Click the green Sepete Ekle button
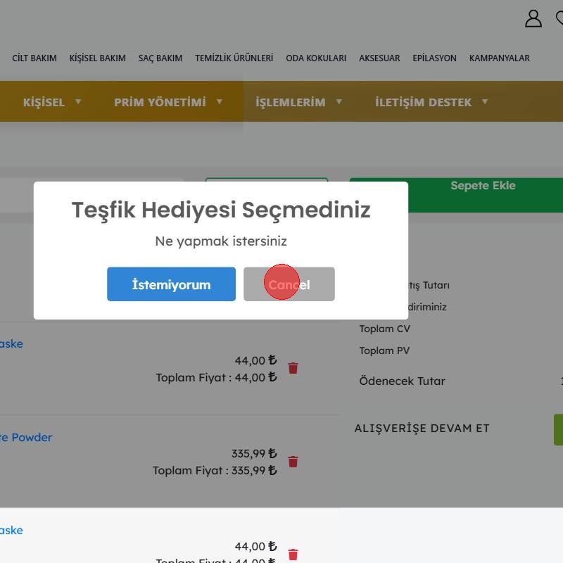This screenshot has width=563, height=563. 483,186
